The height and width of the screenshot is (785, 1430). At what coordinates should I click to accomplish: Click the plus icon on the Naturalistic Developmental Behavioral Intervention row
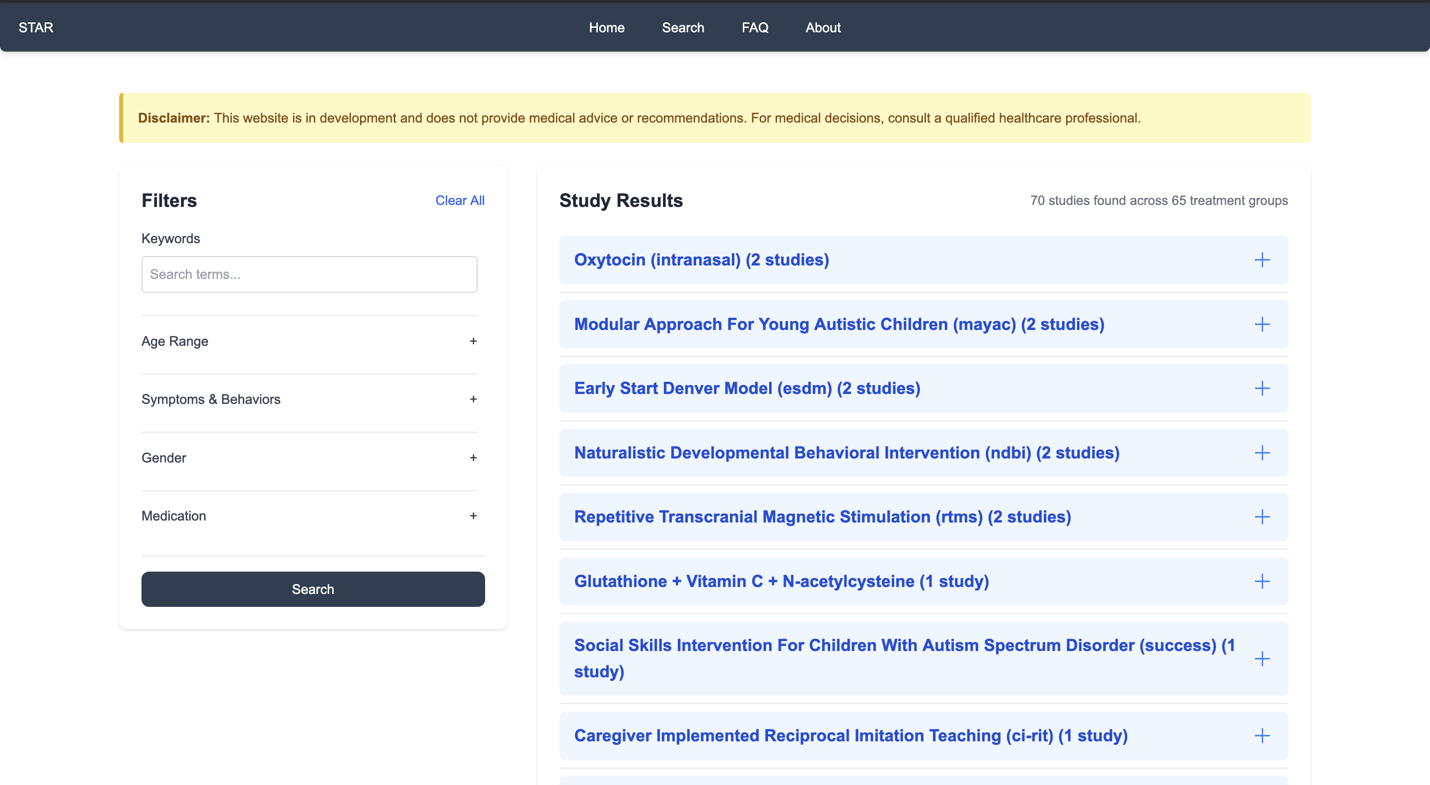(1262, 453)
